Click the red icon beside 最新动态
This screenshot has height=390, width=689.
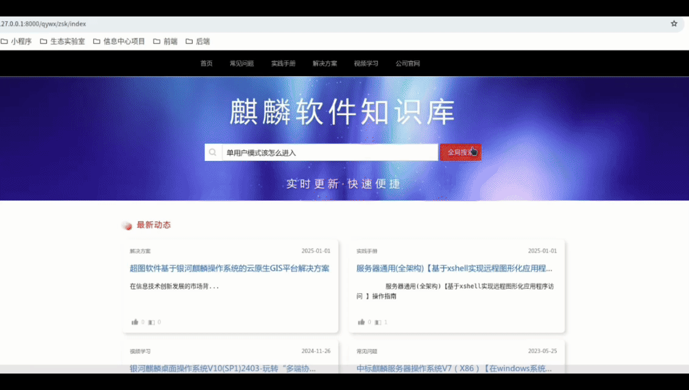tap(127, 225)
